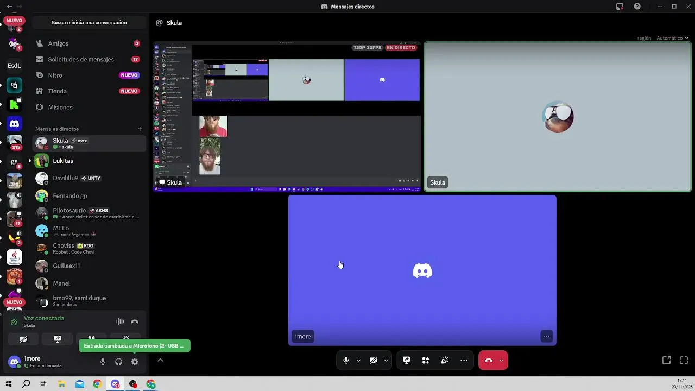The height and width of the screenshot is (391, 695).
Task: Open the soundboard from the call bar
Action: pos(445,360)
